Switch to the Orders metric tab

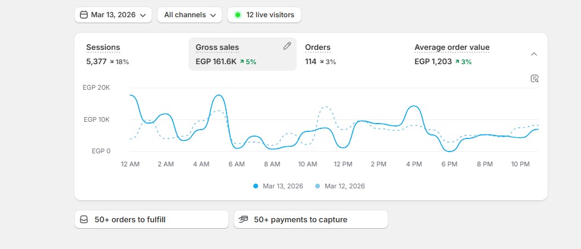tap(352, 54)
